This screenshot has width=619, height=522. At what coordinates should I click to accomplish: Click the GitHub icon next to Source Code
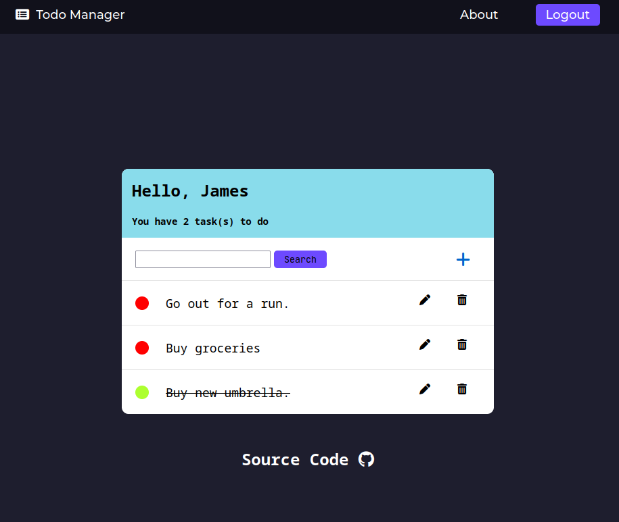tap(366, 459)
